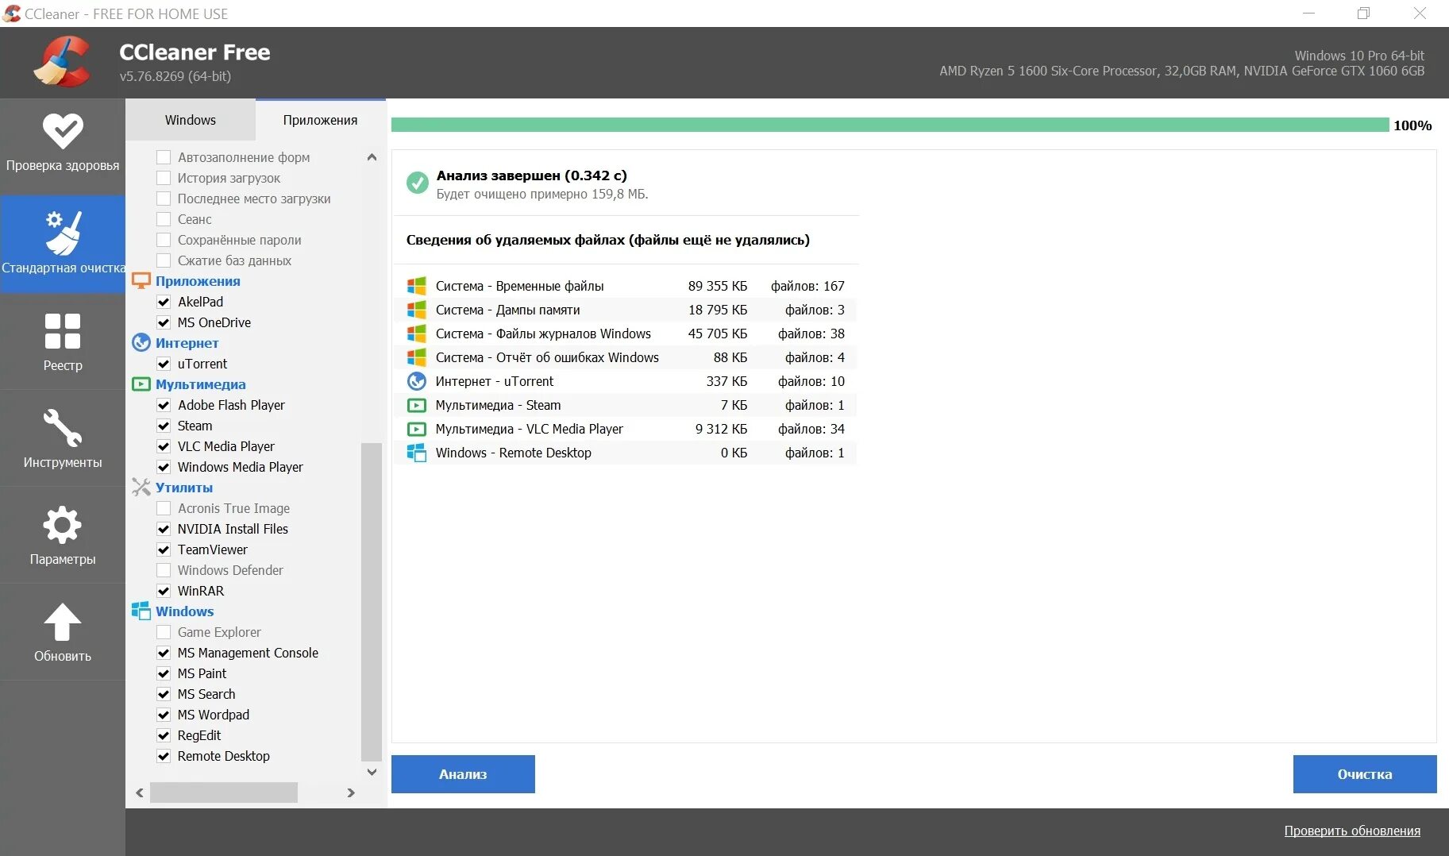
Task: Toggle the Steam checkbox in the list
Action: coord(164,426)
